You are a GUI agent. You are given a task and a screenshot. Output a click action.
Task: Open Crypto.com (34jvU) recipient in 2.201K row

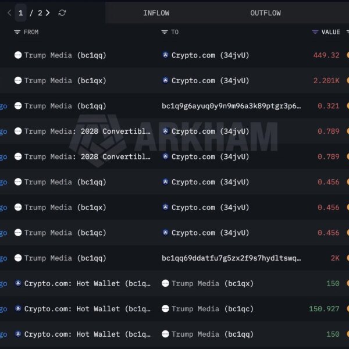pos(210,81)
